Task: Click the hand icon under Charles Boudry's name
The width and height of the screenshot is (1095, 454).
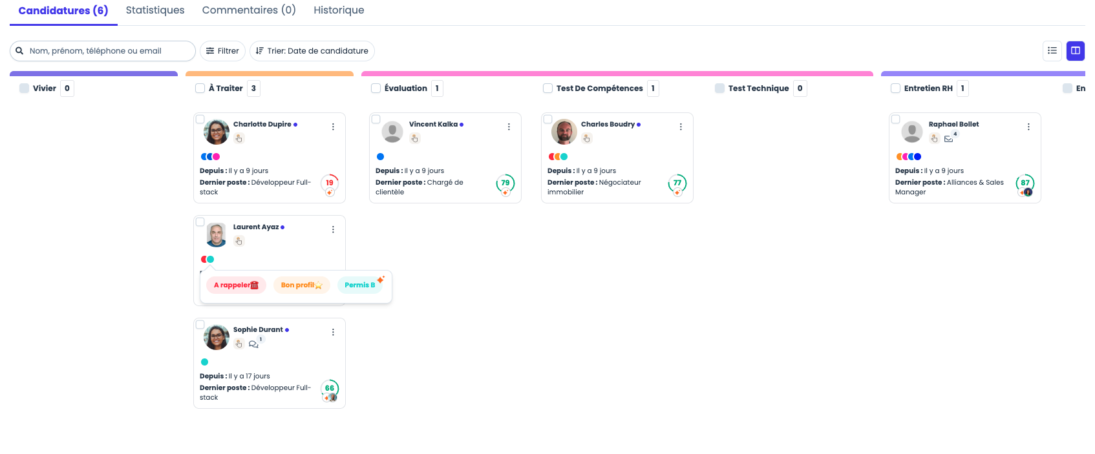Action: tap(586, 138)
